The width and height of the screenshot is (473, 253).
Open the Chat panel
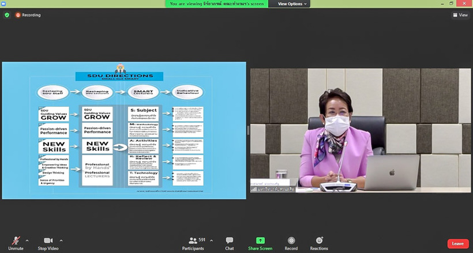tap(229, 244)
